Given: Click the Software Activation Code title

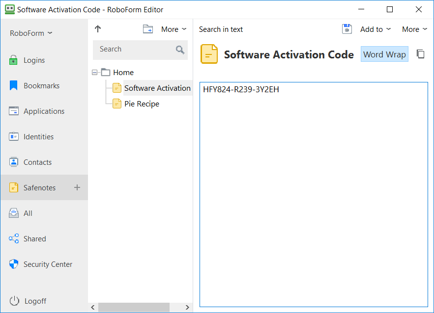Looking at the screenshot, I should point(289,54).
